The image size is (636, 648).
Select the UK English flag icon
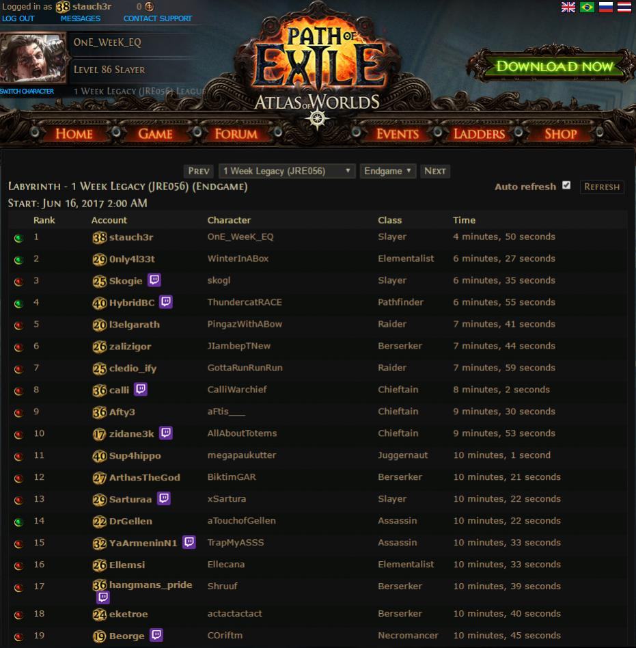[568, 7]
